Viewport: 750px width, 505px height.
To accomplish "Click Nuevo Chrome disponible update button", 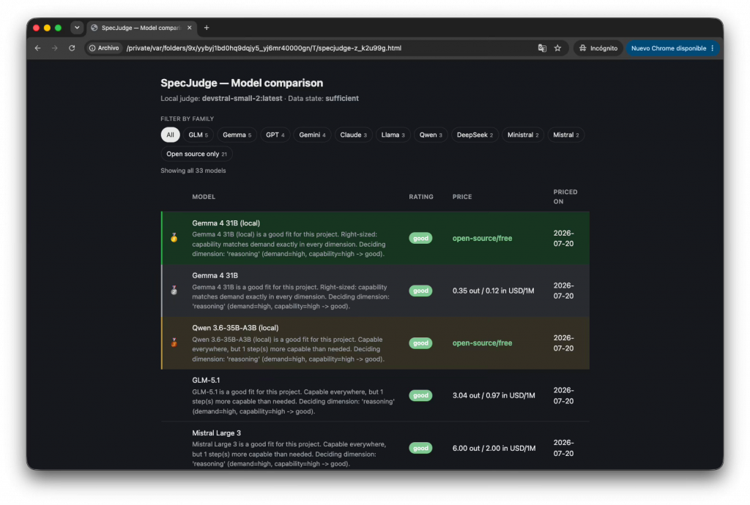I will [668, 48].
